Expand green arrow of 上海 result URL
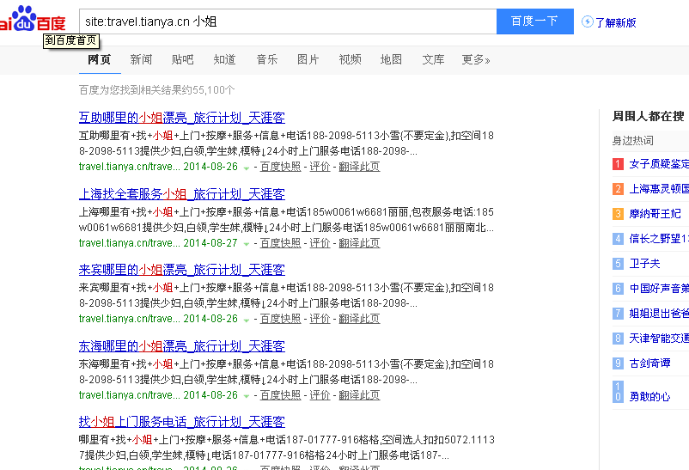This screenshot has height=470, width=689. pyautogui.click(x=247, y=244)
